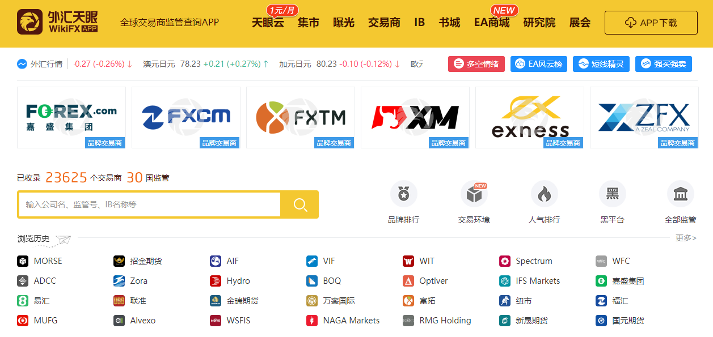Click the MUFG broker icon

pos(23,321)
